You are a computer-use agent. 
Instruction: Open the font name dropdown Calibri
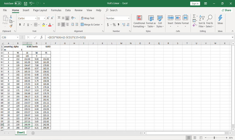pos(36,19)
